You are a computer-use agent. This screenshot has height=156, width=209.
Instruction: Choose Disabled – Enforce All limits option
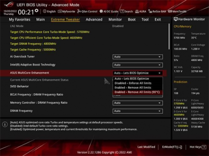(138, 83)
